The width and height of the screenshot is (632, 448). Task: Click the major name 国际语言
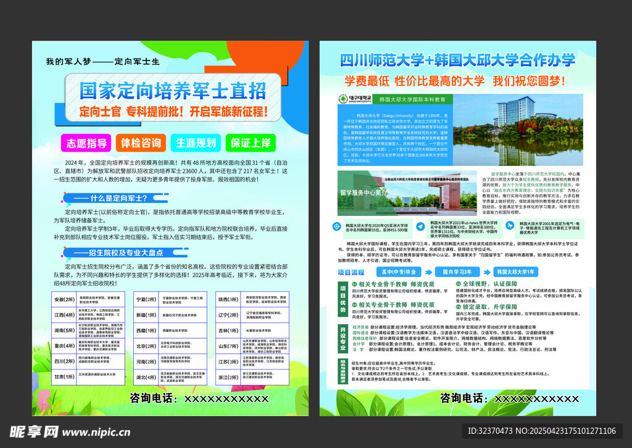[x=360, y=333]
